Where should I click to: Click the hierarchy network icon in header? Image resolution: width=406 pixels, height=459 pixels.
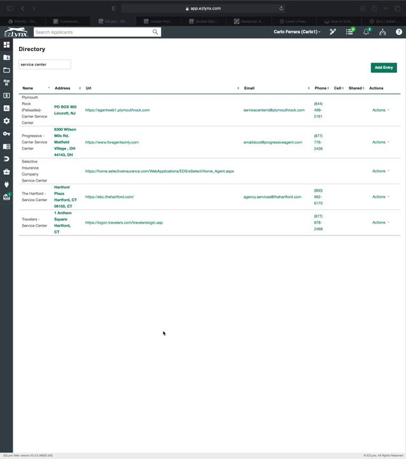pos(382,32)
